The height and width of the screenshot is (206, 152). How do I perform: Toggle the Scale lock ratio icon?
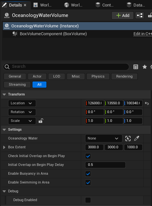(x=41, y=121)
